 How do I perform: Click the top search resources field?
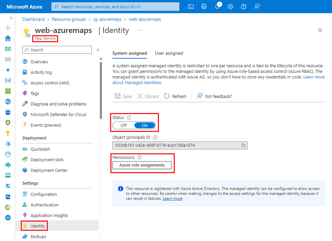pyautogui.click(x=115, y=7)
